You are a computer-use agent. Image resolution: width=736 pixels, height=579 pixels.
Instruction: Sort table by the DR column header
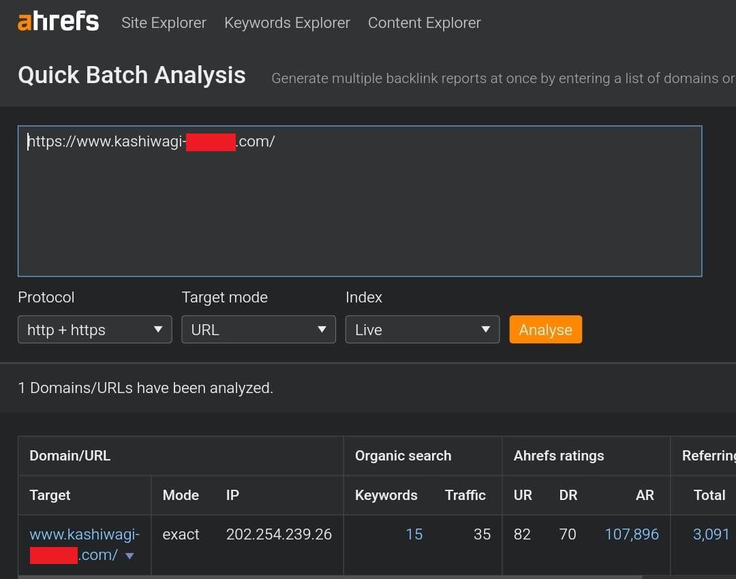(568, 495)
